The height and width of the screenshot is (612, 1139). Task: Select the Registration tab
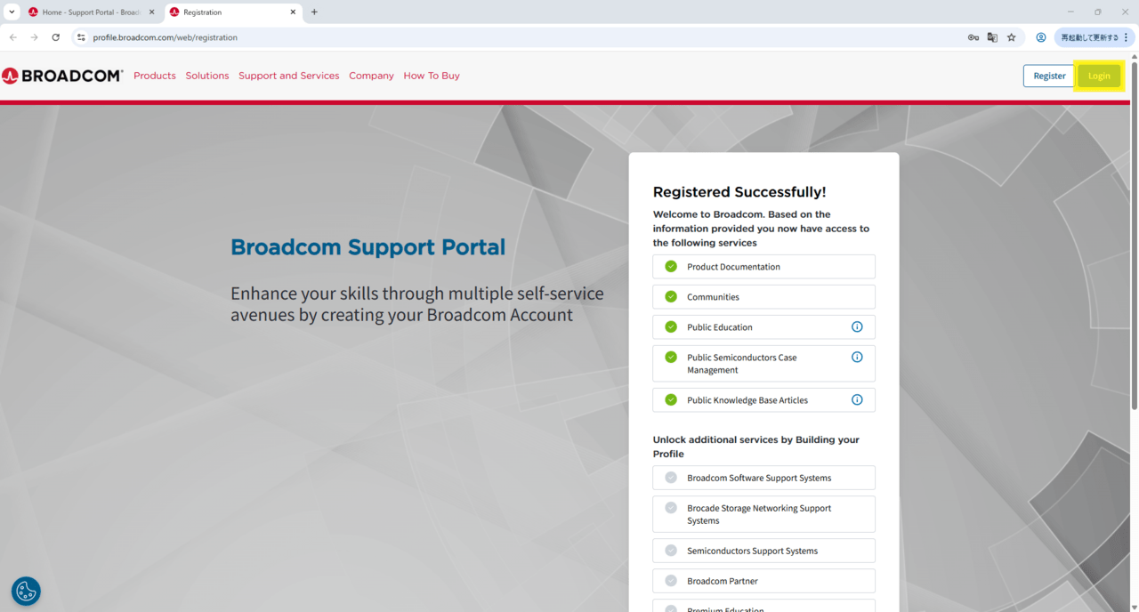tap(233, 12)
